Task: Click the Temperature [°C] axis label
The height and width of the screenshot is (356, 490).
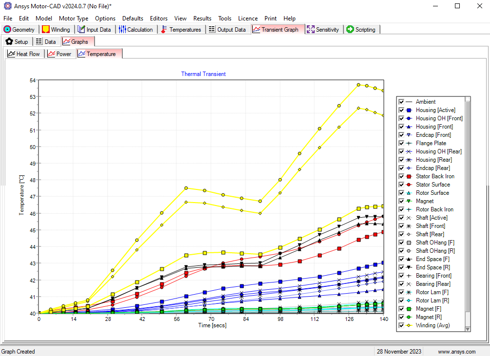Action: click(x=21, y=195)
